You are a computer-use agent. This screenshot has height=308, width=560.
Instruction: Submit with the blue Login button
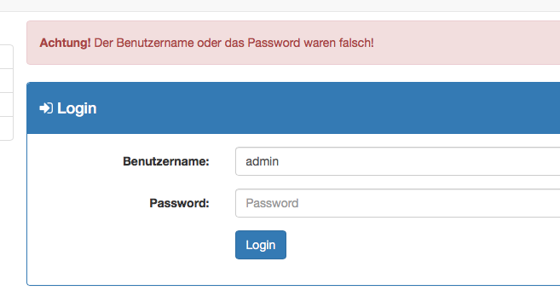click(x=261, y=245)
